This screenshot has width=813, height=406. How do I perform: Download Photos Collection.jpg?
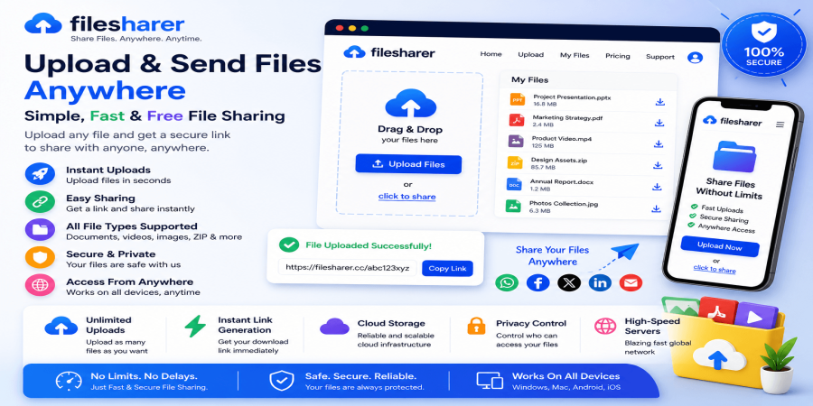656,208
